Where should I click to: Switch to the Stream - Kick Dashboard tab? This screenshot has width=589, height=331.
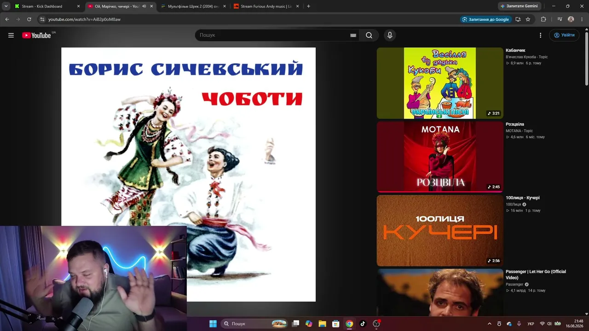tap(47, 6)
